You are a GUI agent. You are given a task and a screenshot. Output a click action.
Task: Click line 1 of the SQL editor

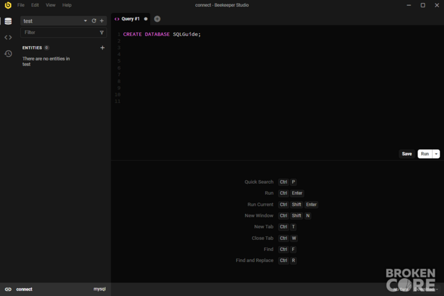(162, 35)
